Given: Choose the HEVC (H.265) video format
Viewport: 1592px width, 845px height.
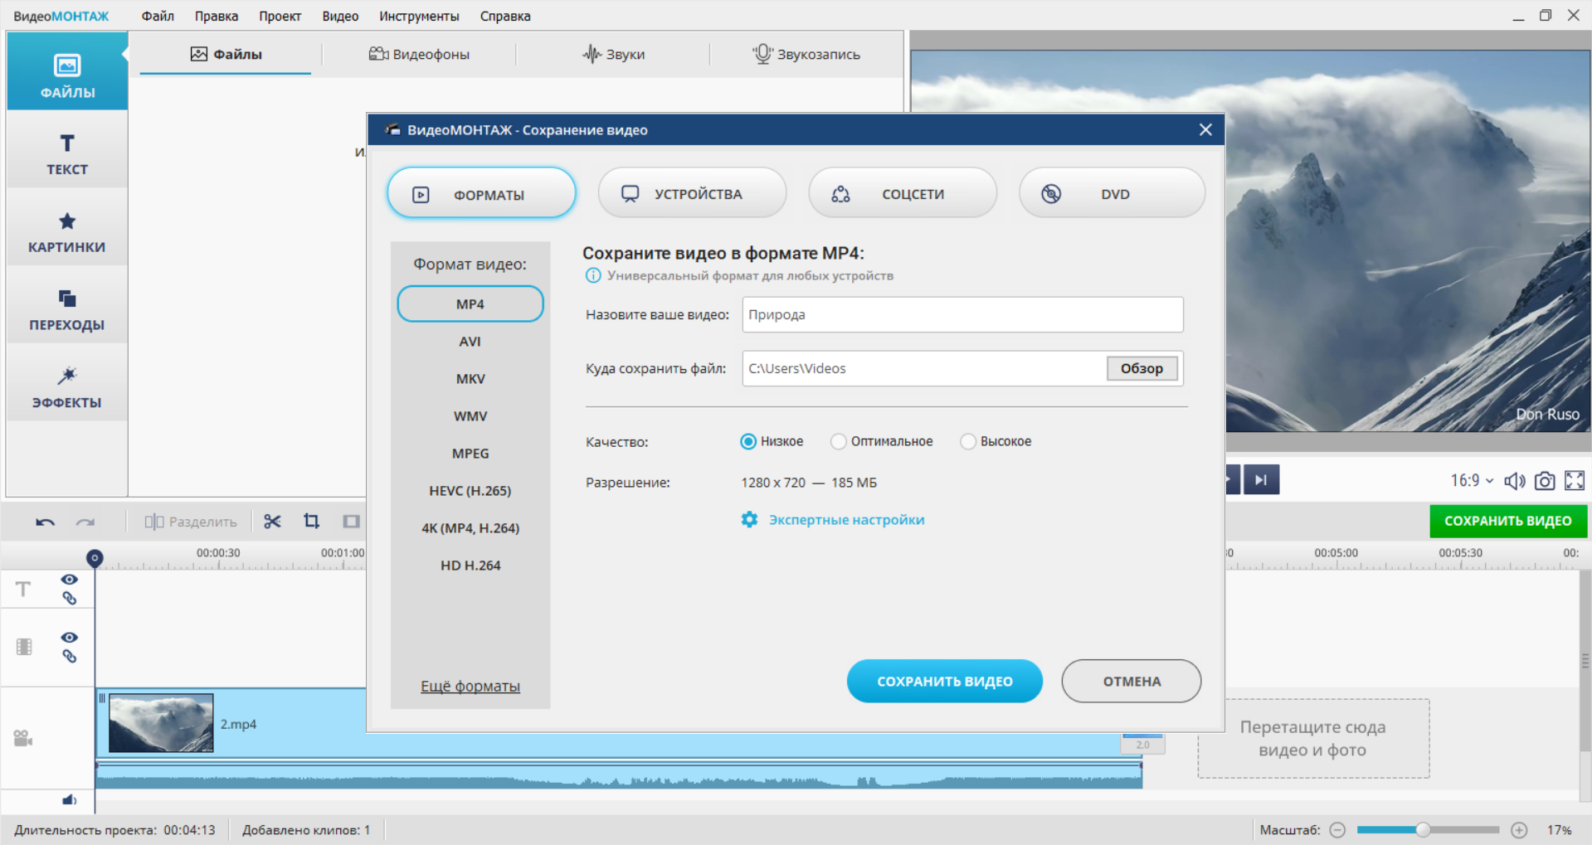Looking at the screenshot, I should point(470,491).
